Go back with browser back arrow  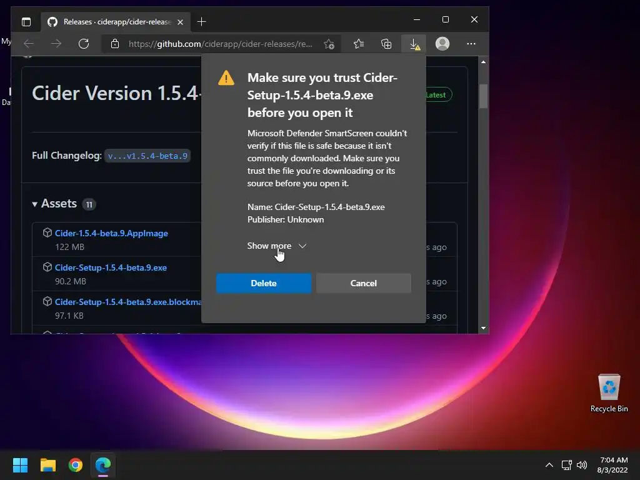(29, 44)
